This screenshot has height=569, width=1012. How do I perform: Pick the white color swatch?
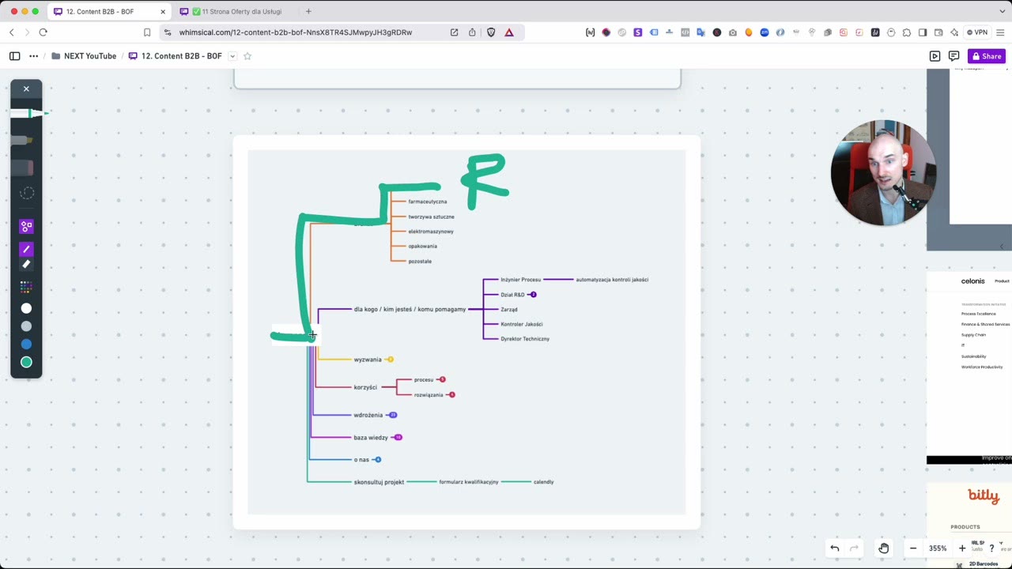(x=26, y=308)
